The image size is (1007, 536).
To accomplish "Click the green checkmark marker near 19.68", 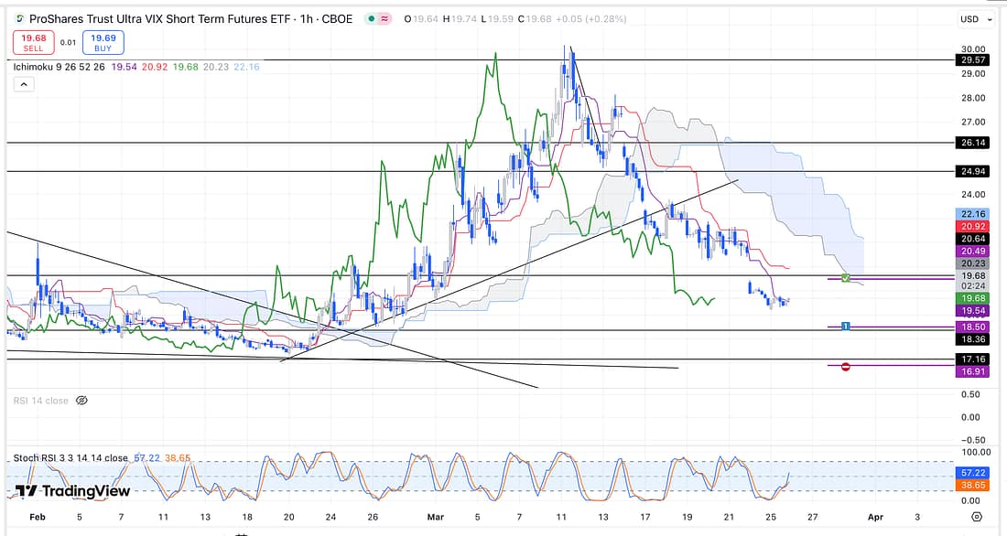I will point(846,277).
